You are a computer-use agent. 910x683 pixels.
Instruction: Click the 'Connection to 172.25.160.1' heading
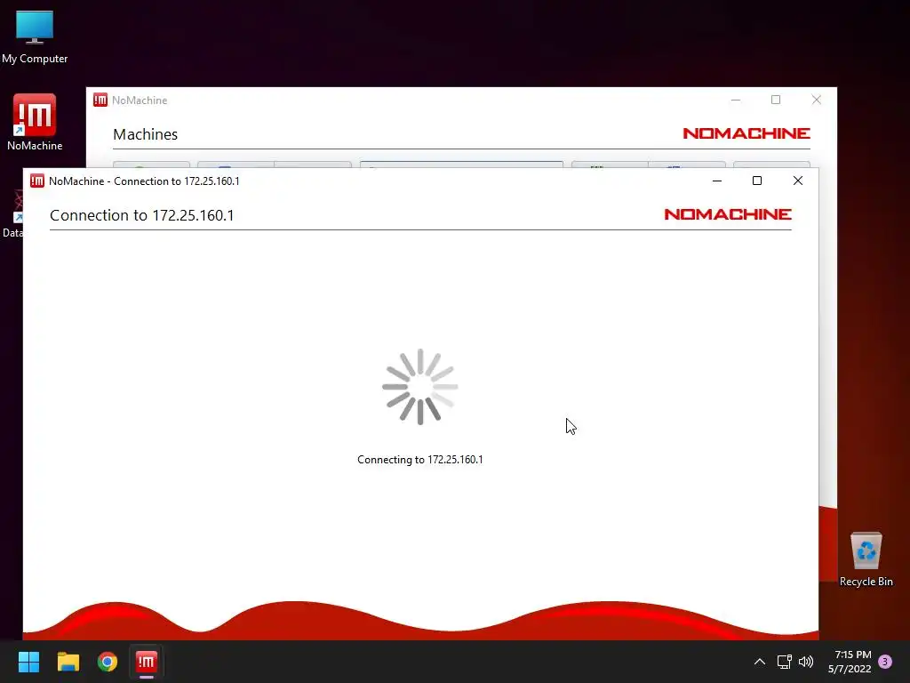pyautogui.click(x=141, y=215)
